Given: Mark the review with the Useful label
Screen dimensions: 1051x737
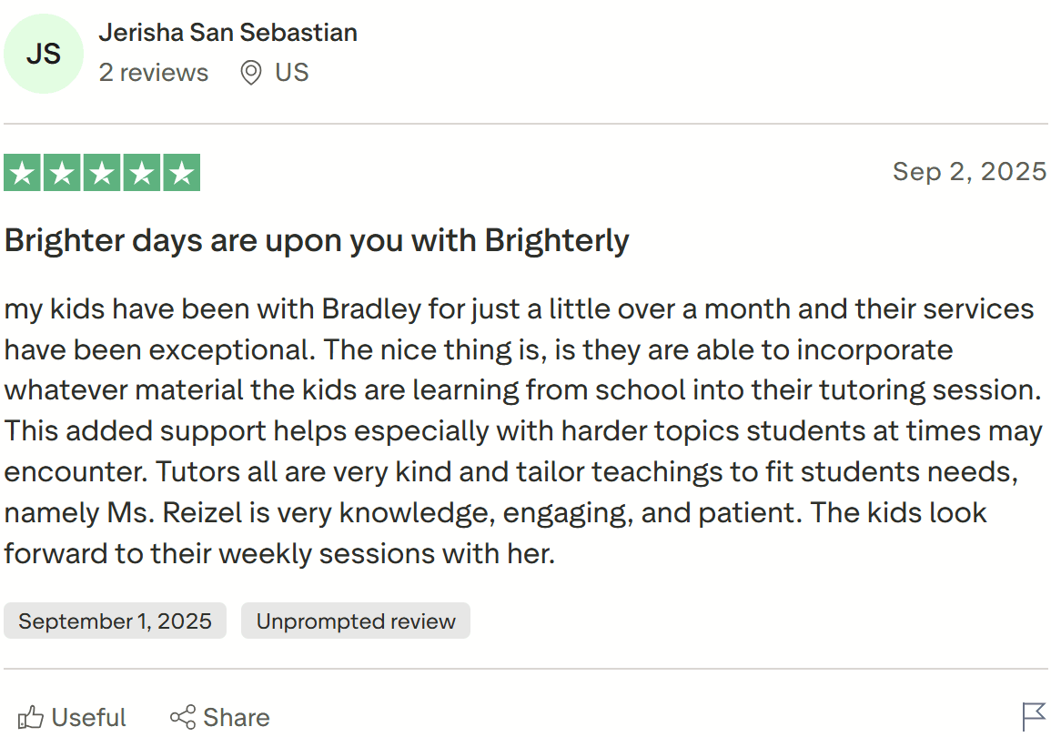Looking at the screenshot, I should coord(88,717).
